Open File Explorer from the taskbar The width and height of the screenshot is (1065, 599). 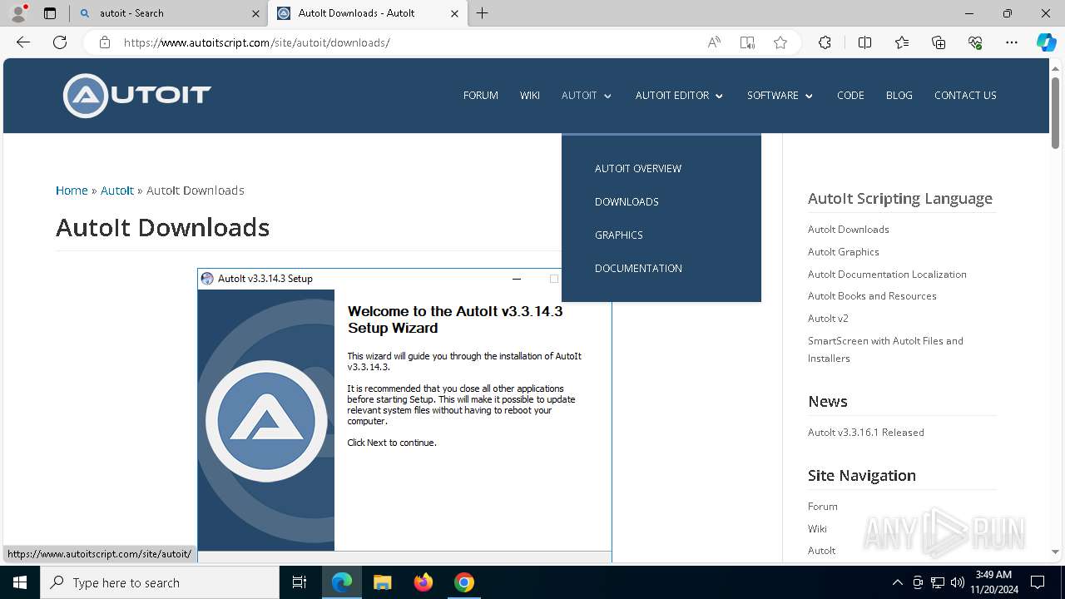382,582
